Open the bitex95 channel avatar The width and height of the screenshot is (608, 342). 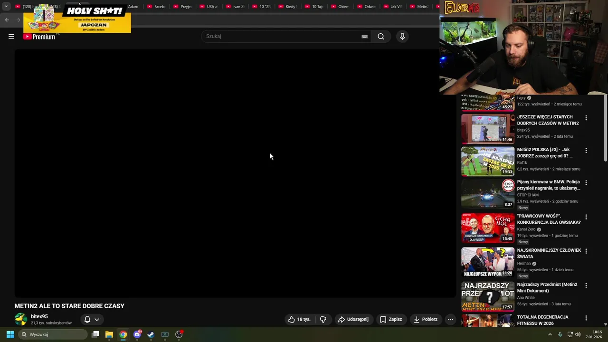tap(21, 319)
